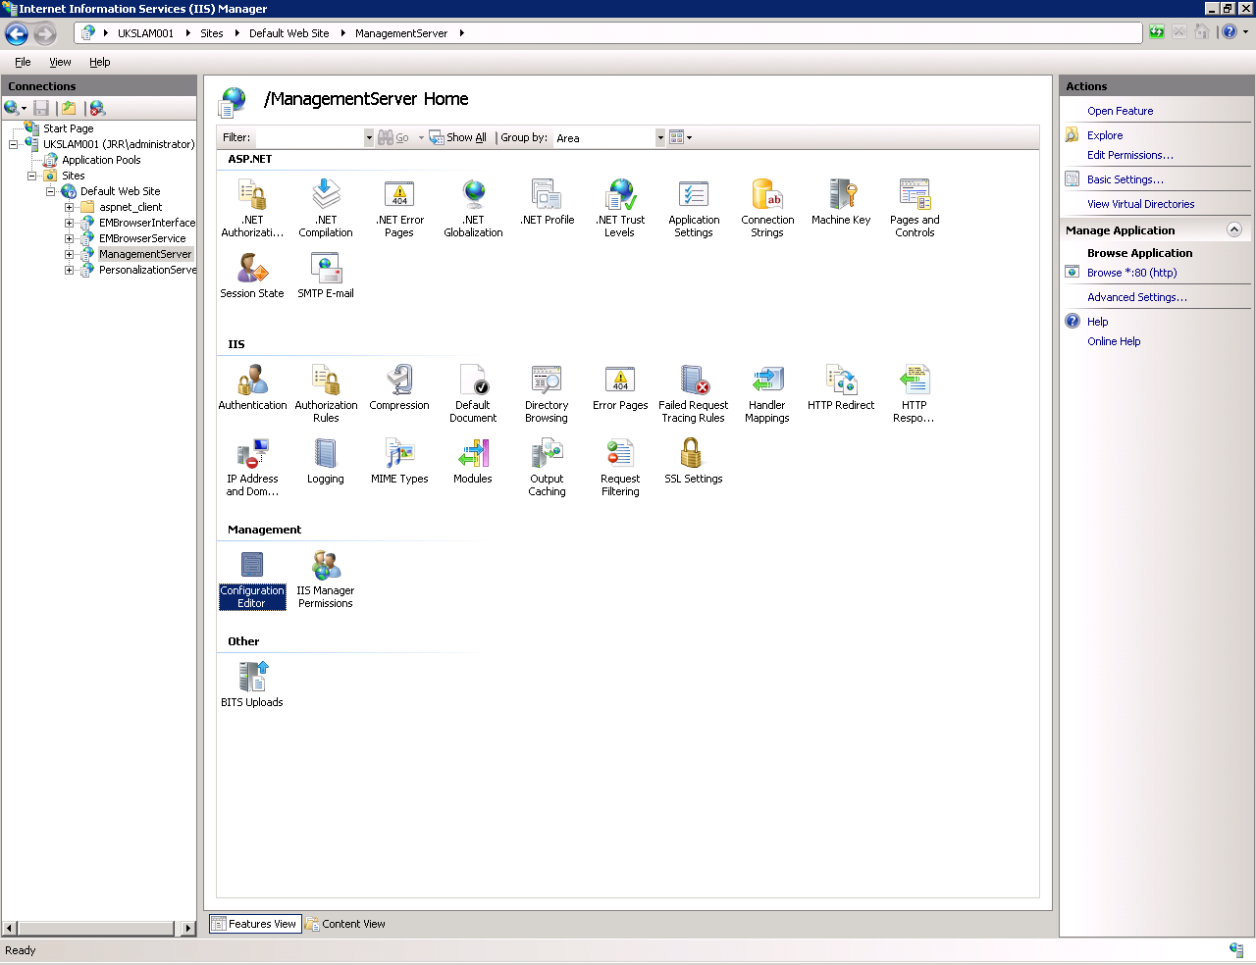This screenshot has height=965, width=1256.
Task: Open the SSL Settings feature
Action: (x=694, y=461)
